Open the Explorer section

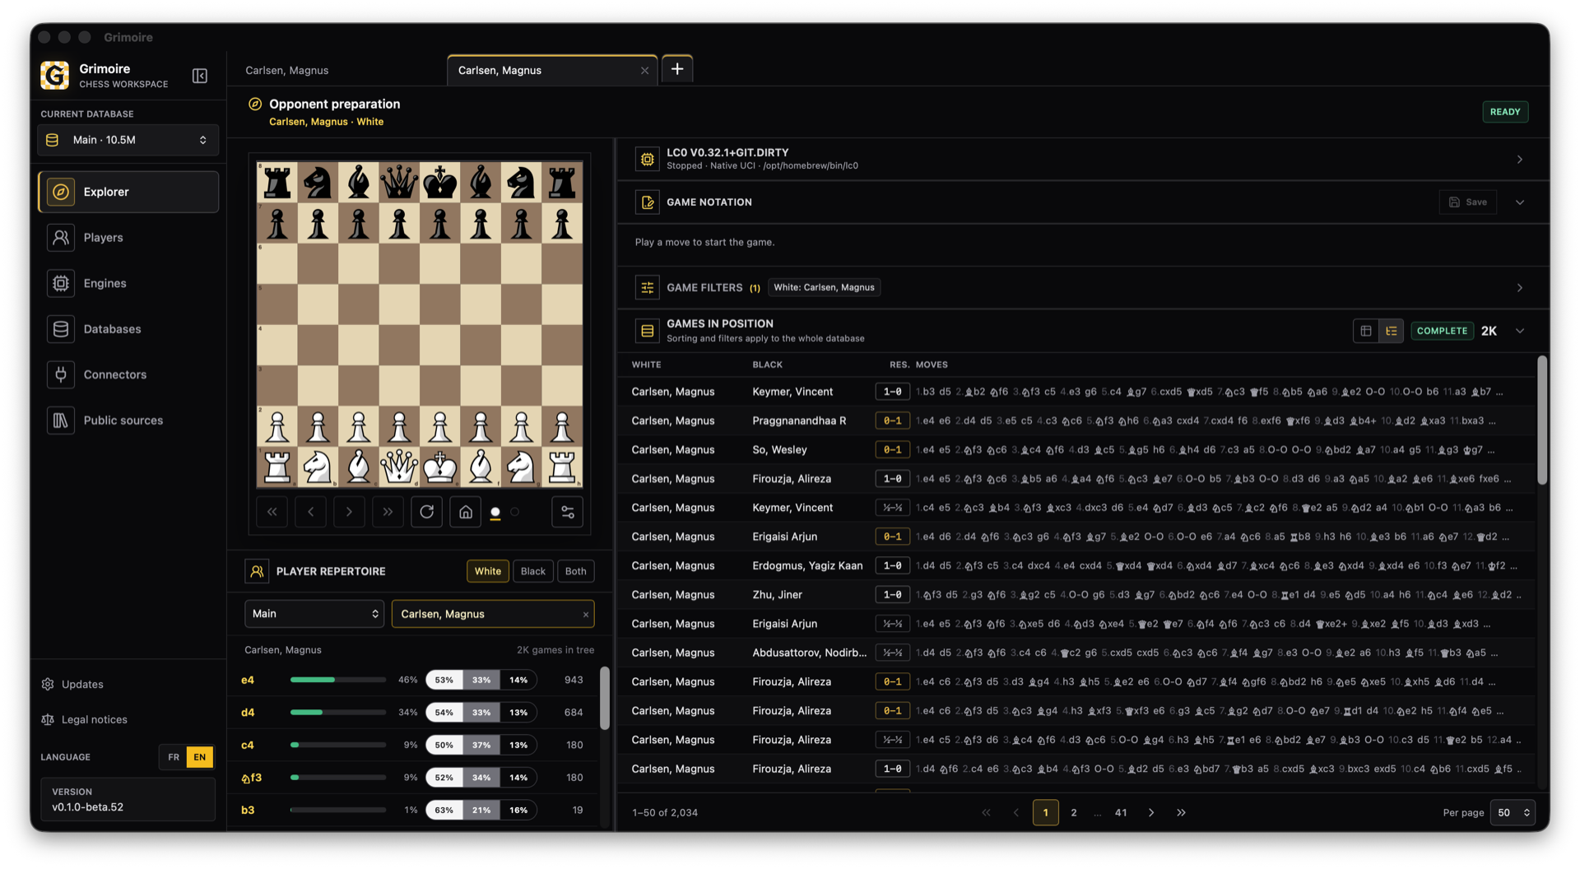click(x=128, y=192)
